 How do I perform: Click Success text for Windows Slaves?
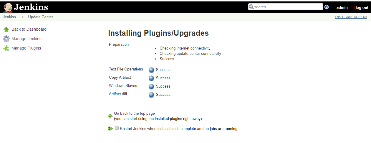click(163, 86)
